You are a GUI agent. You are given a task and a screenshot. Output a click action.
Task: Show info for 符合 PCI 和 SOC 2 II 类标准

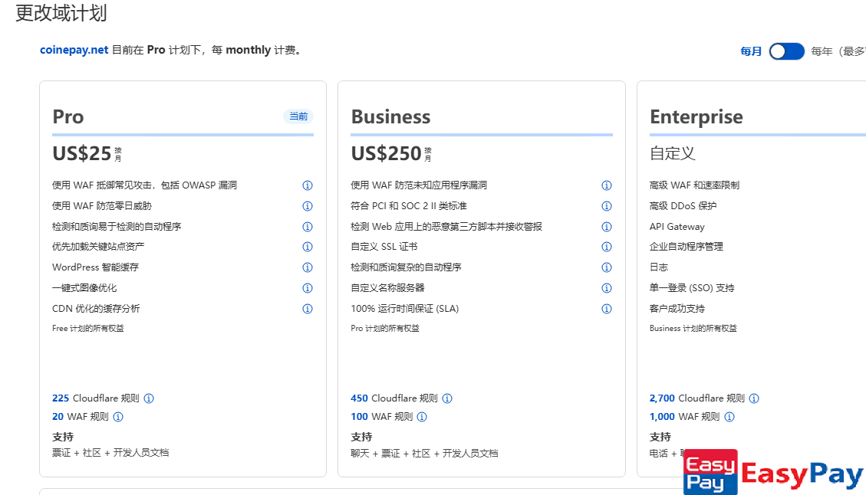click(607, 206)
